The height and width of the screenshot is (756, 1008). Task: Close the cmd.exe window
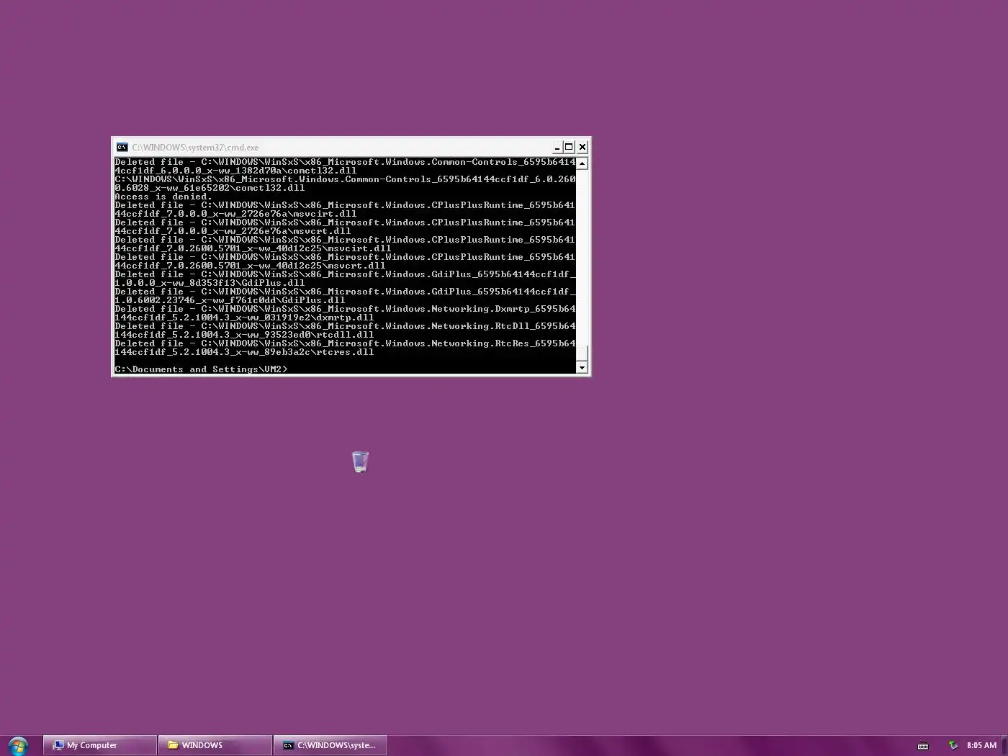pyautogui.click(x=582, y=147)
